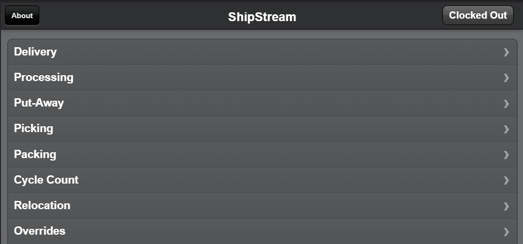Select the Processing menu entry
This screenshot has height=244, width=523.
[x=44, y=77]
